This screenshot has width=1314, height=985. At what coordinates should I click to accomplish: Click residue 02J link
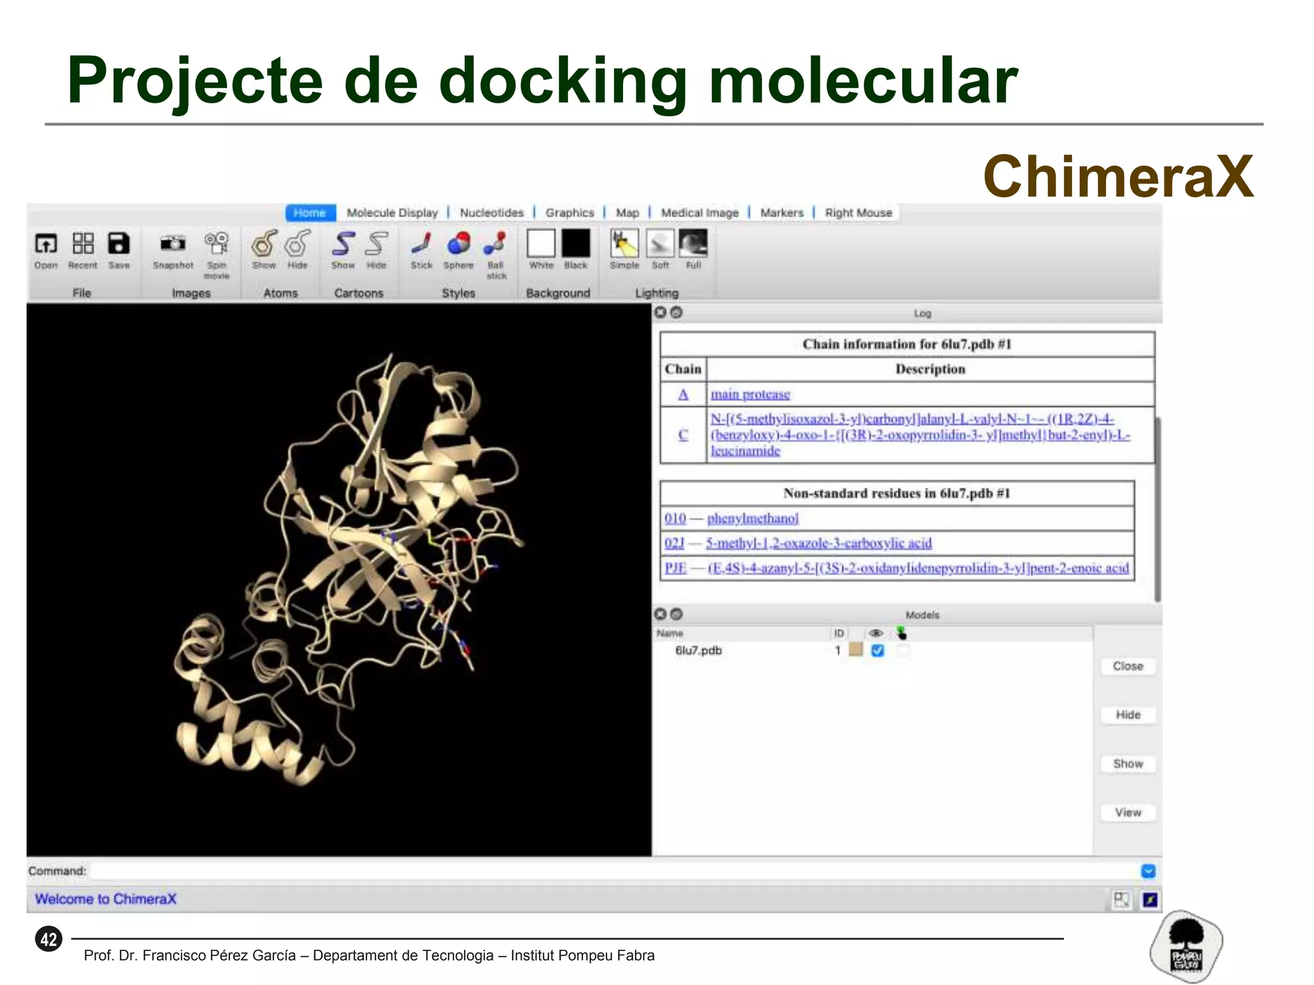674,543
